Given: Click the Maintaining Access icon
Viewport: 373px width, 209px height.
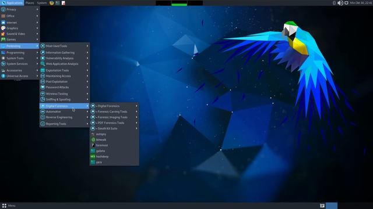Looking at the screenshot, I should pos(43,76).
